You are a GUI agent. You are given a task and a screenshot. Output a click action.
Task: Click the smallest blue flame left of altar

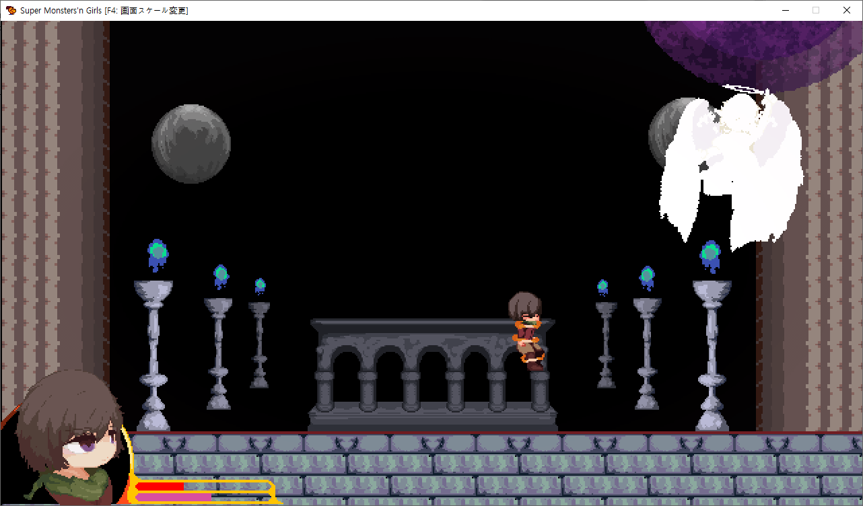(x=260, y=286)
